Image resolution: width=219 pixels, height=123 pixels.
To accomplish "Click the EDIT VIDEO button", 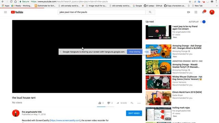I will pyautogui.click(x=134, y=113).
